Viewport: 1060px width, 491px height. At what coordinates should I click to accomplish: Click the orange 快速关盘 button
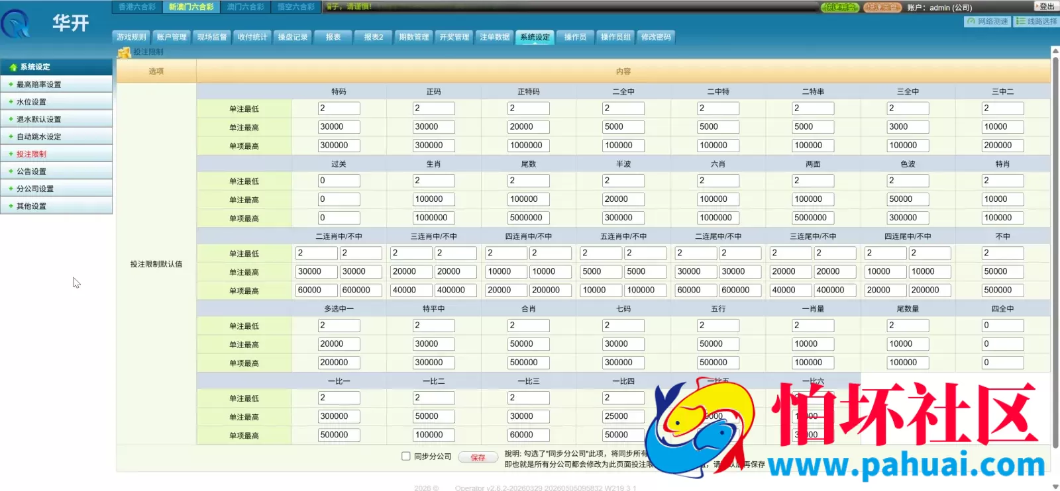[883, 7]
